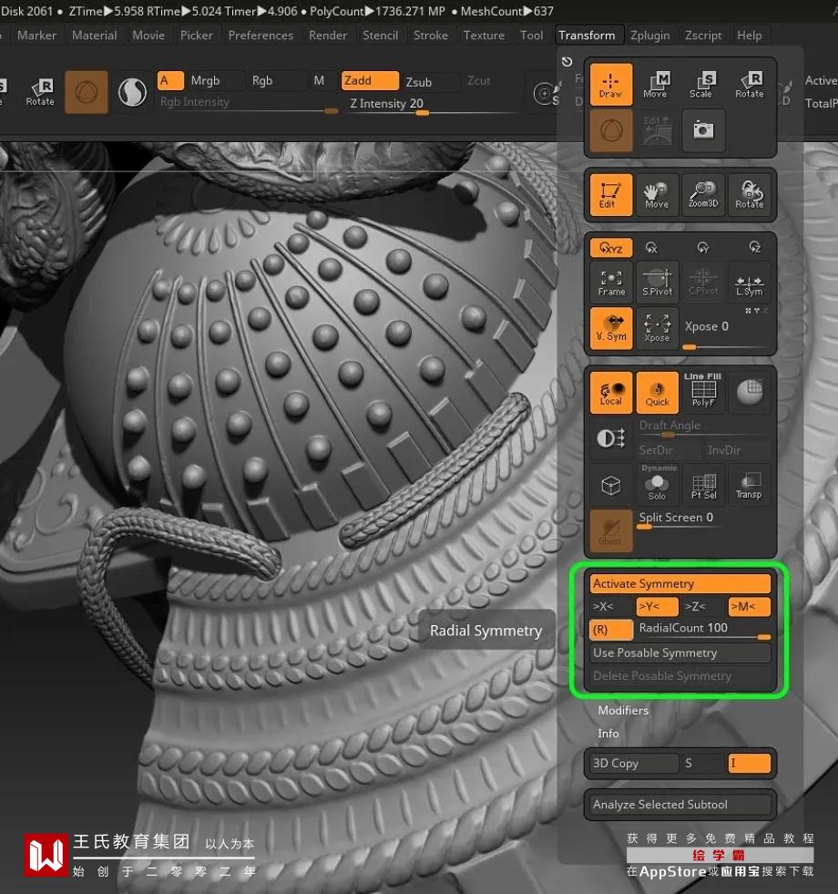
Task: Click the Rotate icon on the top shelf
Action: click(x=40, y=92)
